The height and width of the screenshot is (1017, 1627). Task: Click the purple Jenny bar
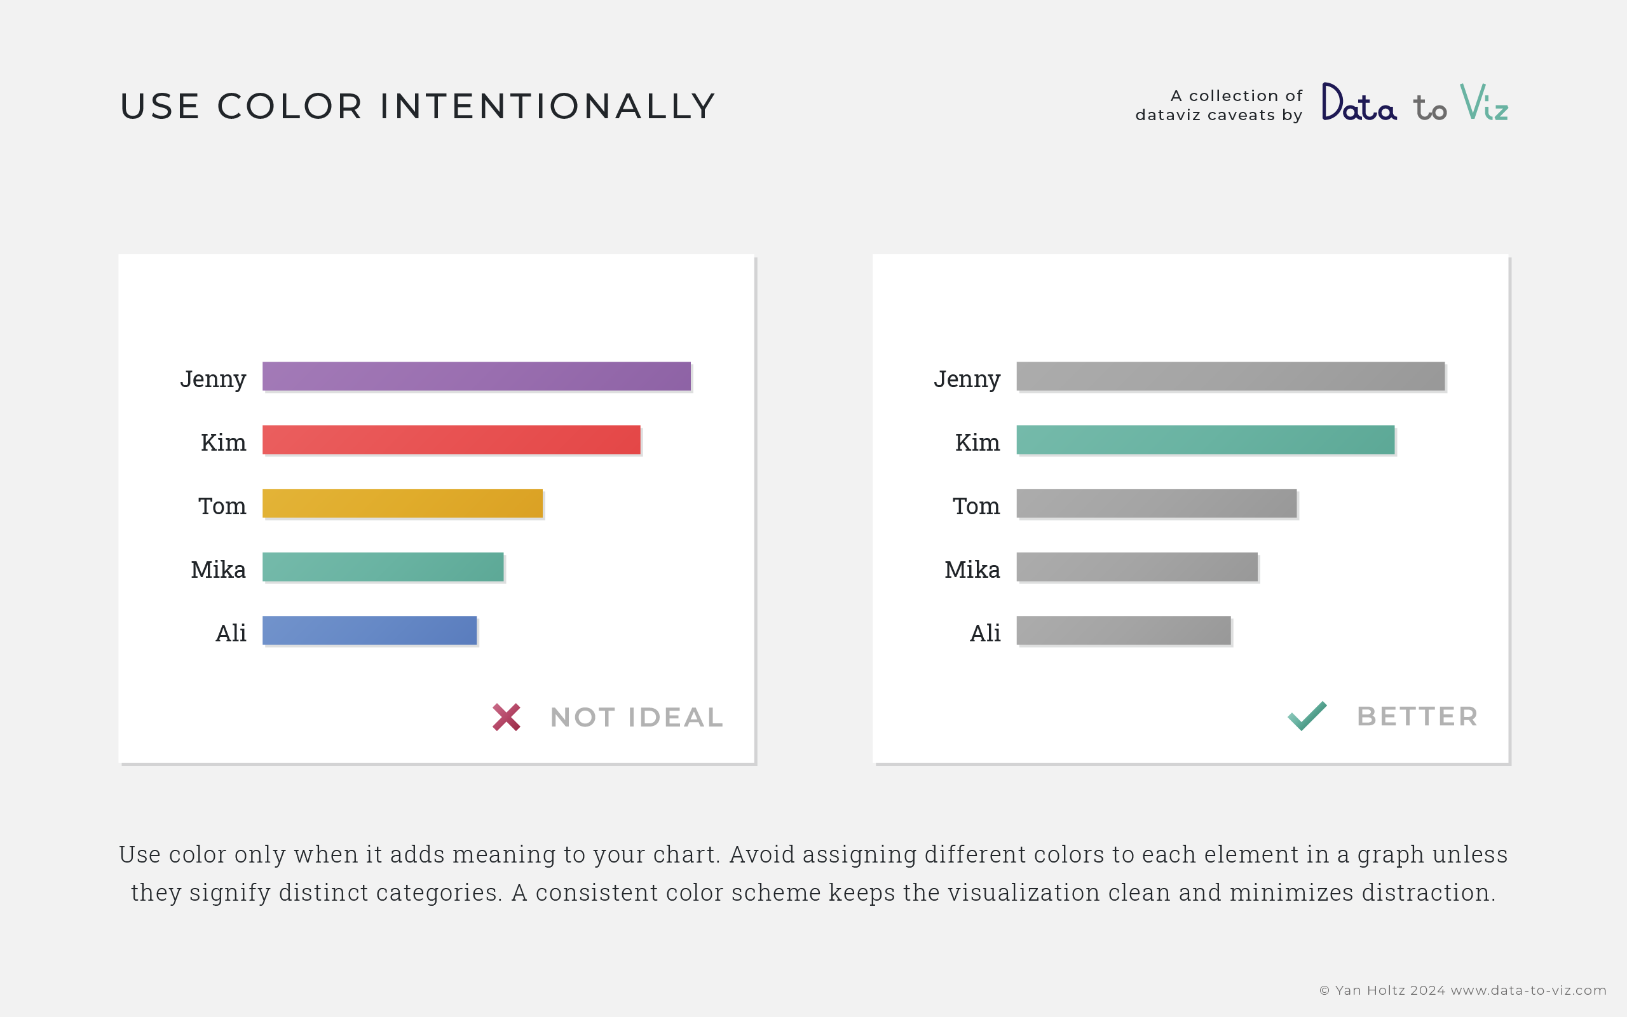point(476,376)
